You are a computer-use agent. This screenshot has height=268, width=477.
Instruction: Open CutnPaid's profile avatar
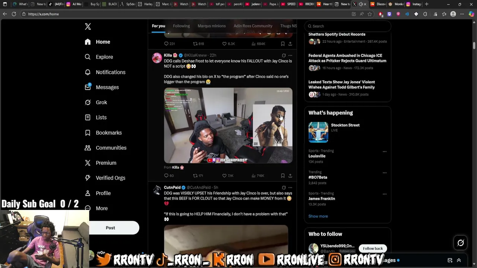(x=157, y=190)
